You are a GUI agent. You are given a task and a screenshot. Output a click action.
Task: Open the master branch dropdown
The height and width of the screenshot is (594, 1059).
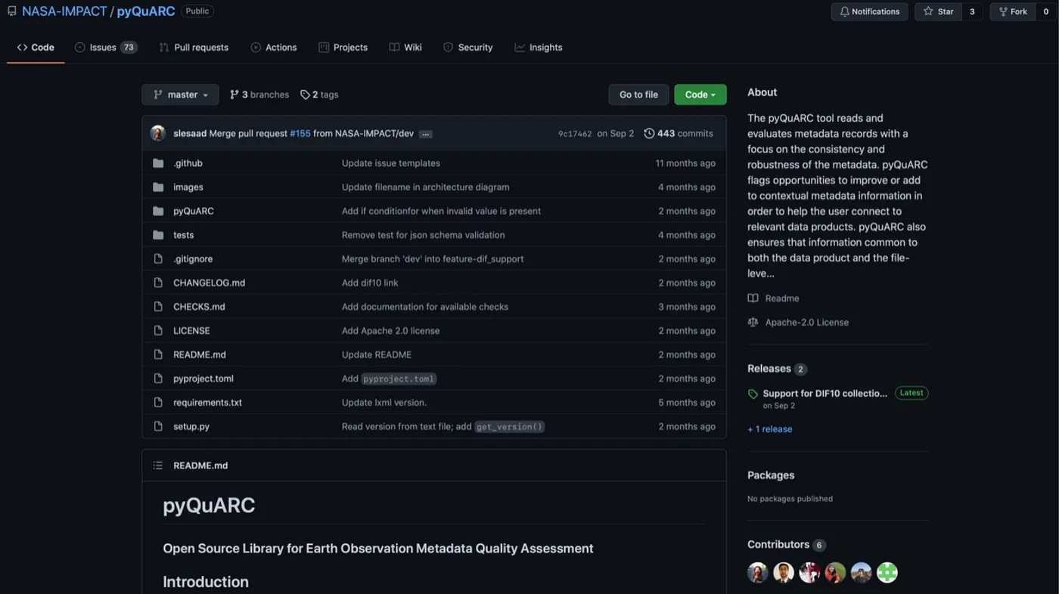180,94
